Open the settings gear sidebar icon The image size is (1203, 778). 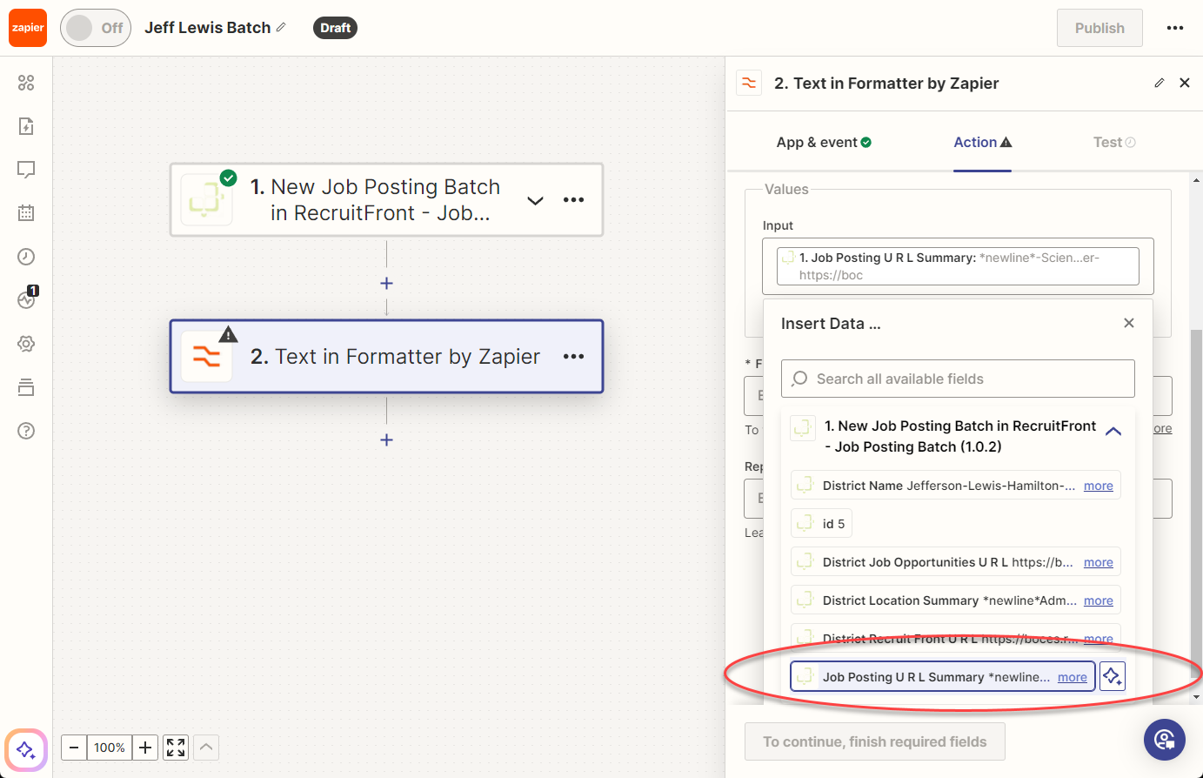pyautogui.click(x=26, y=344)
